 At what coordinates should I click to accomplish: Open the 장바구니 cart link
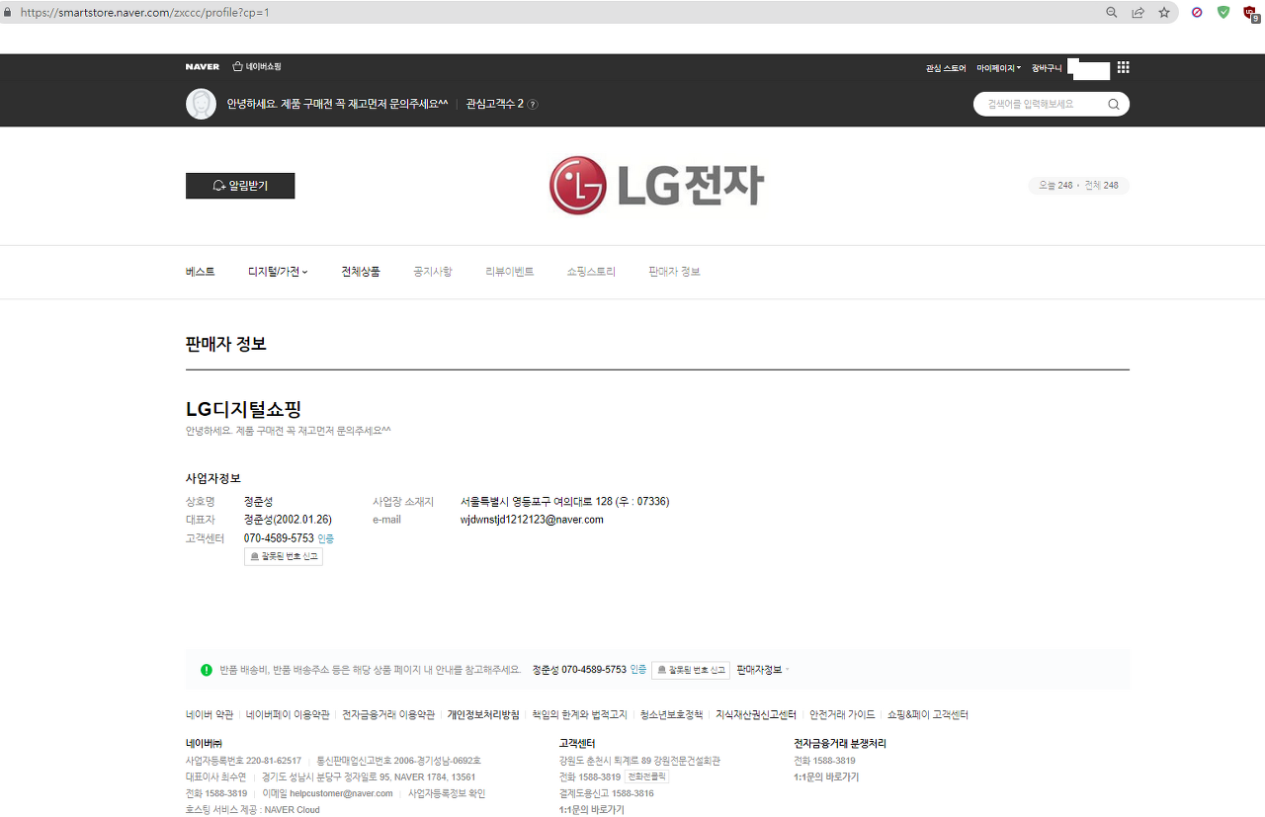coord(1047,68)
